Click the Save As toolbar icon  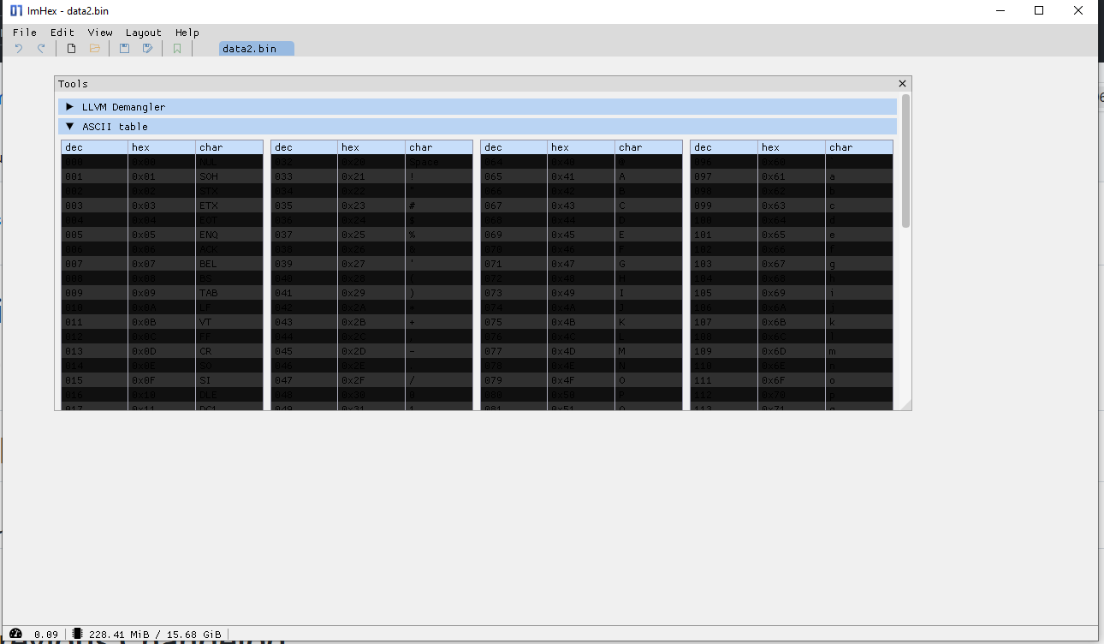pyautogui.click(x=147, y=48)
